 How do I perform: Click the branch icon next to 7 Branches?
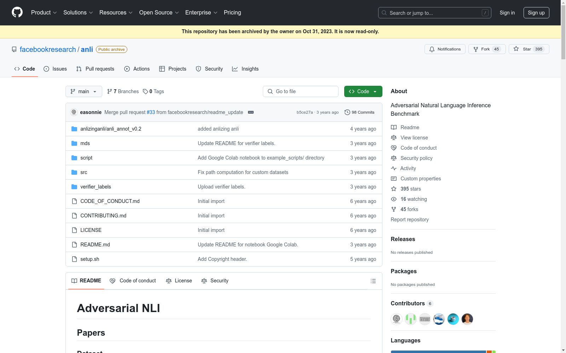[x=110, y=91]
